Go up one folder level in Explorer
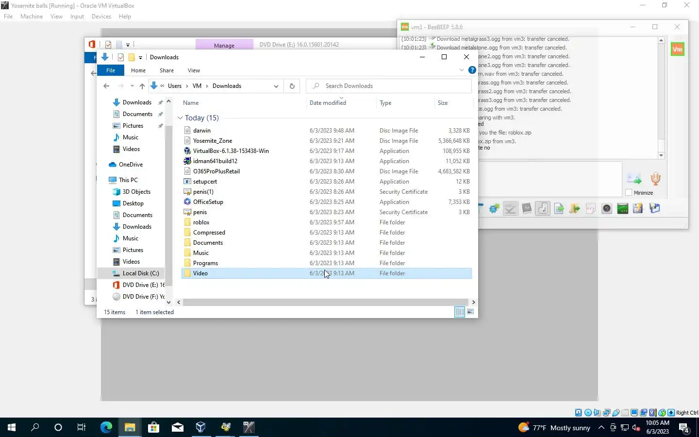Viewport: 699px width, 437px height. (142, 86)
